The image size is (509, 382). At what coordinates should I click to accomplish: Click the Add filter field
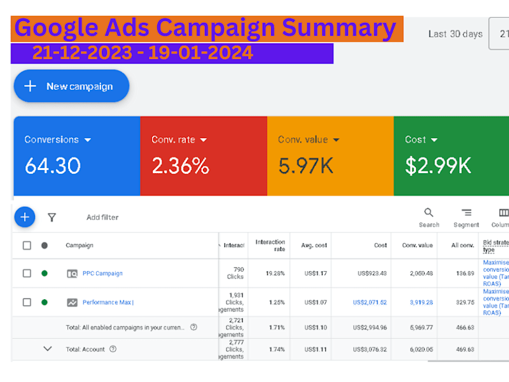pos(102,217)
